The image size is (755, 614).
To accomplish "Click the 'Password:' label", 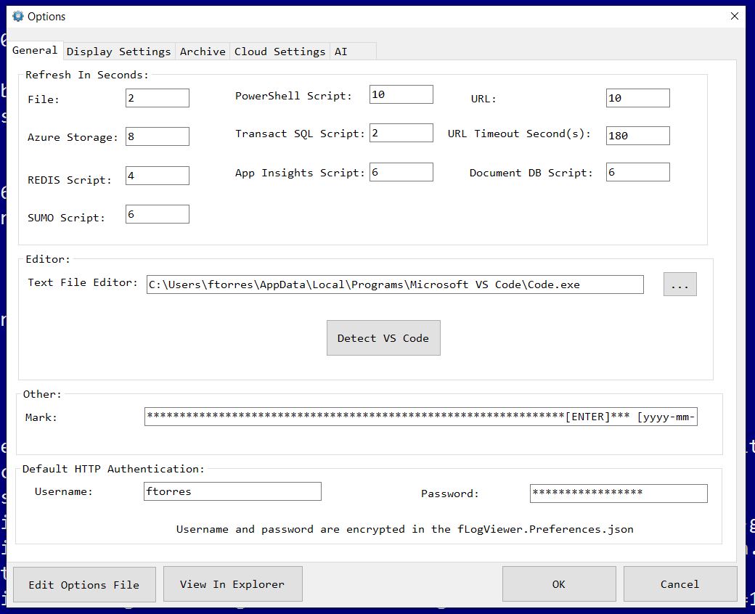I will click(x=449, y=494).
